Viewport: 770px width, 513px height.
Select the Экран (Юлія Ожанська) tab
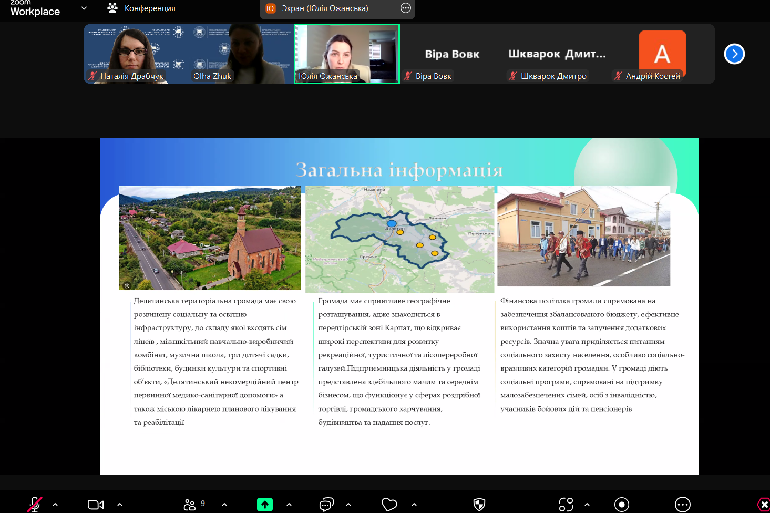pyautogui.click(x=325, y=8)
